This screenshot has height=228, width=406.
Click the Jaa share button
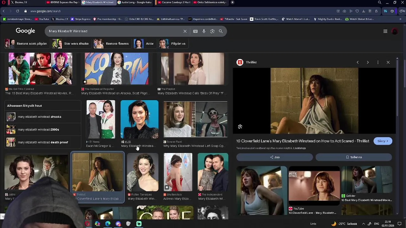274,157
